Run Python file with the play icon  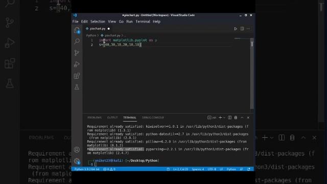236,29
